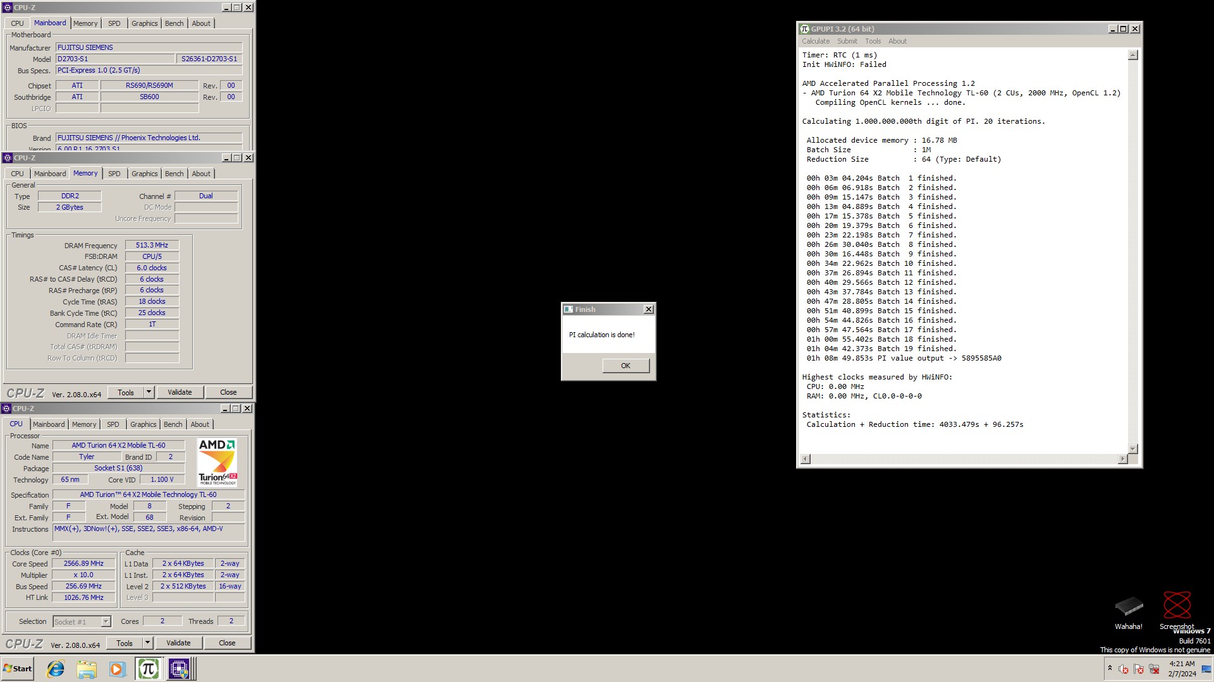The image size is (1214, 682).
Task: Open Tools dropdown arrow in bottom CPU-Z window
Action: point(147,643)
